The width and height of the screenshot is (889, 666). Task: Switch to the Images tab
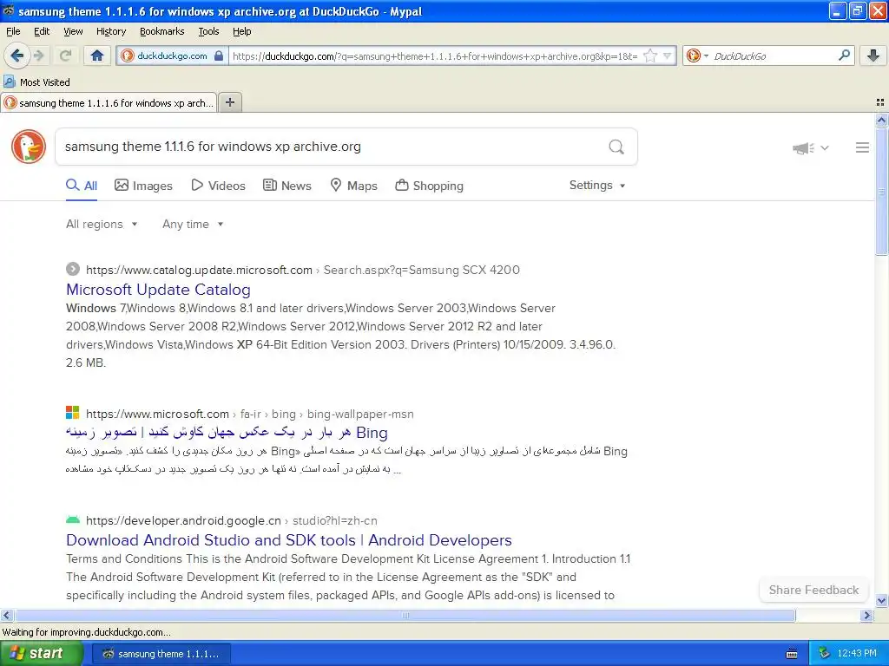coord(143,186)
